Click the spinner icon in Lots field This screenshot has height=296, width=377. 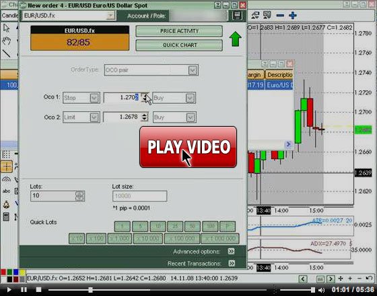pyautogui.click(x=79, y=196)
